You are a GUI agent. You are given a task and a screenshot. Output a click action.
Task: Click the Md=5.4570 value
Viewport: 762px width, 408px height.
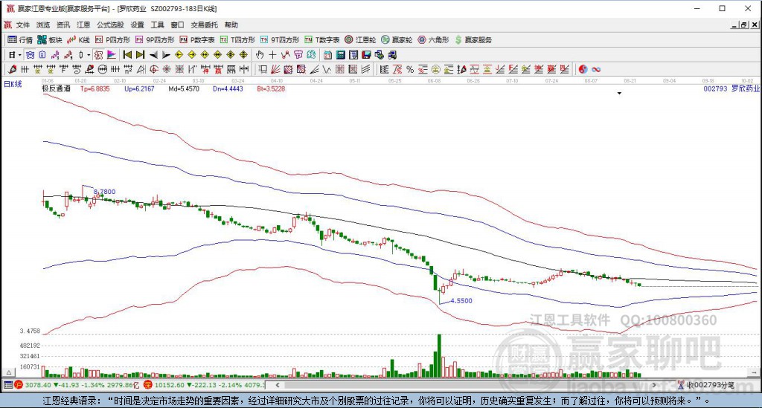coord(184,88)
